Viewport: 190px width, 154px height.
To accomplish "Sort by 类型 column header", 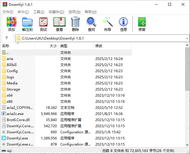I will pos(76,46).
